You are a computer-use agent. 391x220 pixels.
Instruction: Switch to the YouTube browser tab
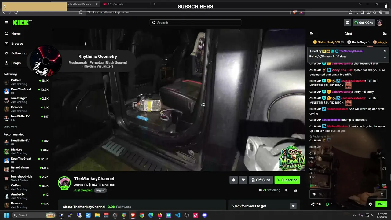tap(126, 4)
